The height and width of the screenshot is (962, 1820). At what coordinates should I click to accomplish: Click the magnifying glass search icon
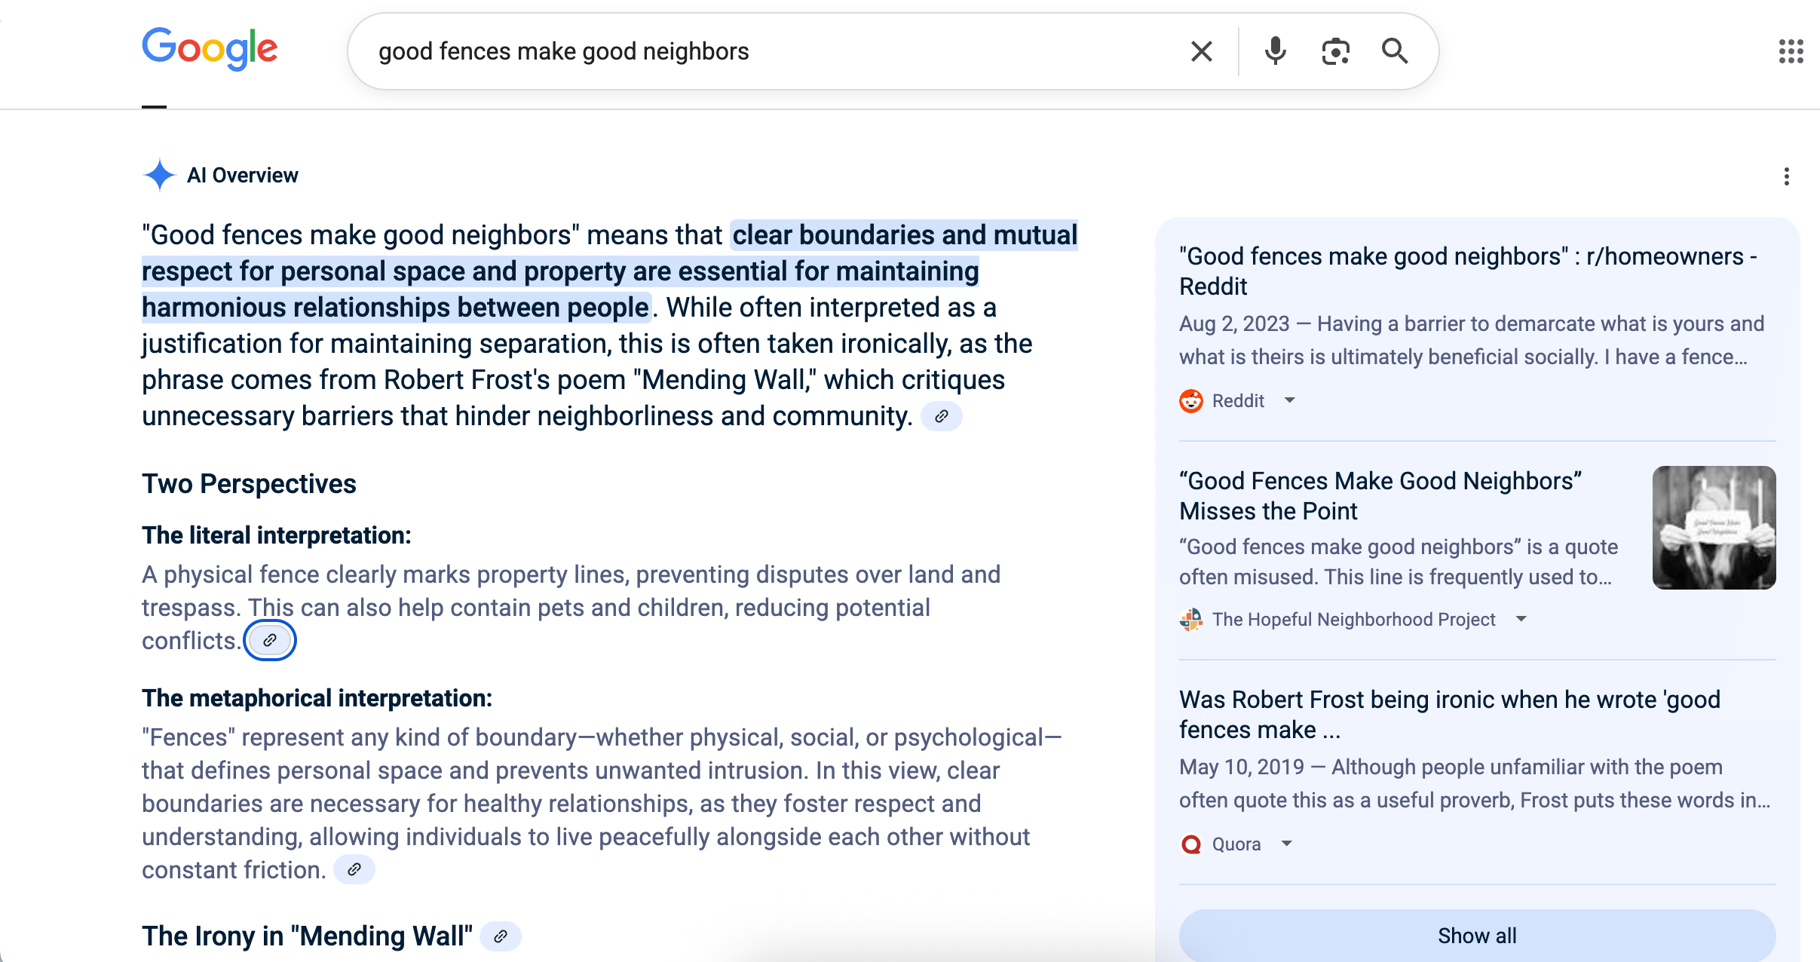(x=1394, y=51)
